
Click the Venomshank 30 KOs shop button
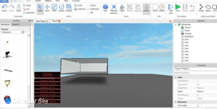(47, 84)
